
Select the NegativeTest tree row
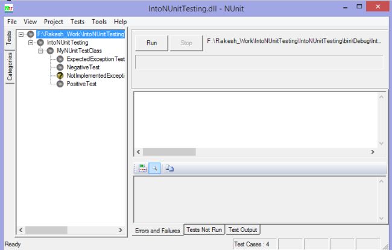[83, 67]
